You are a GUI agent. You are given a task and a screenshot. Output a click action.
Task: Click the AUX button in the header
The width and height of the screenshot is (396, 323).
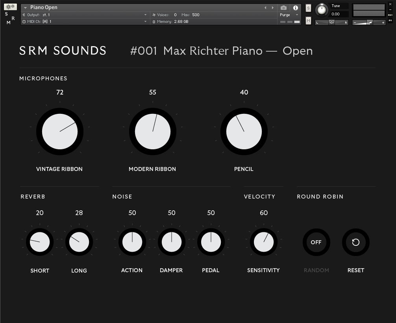[x=390, y=15]
